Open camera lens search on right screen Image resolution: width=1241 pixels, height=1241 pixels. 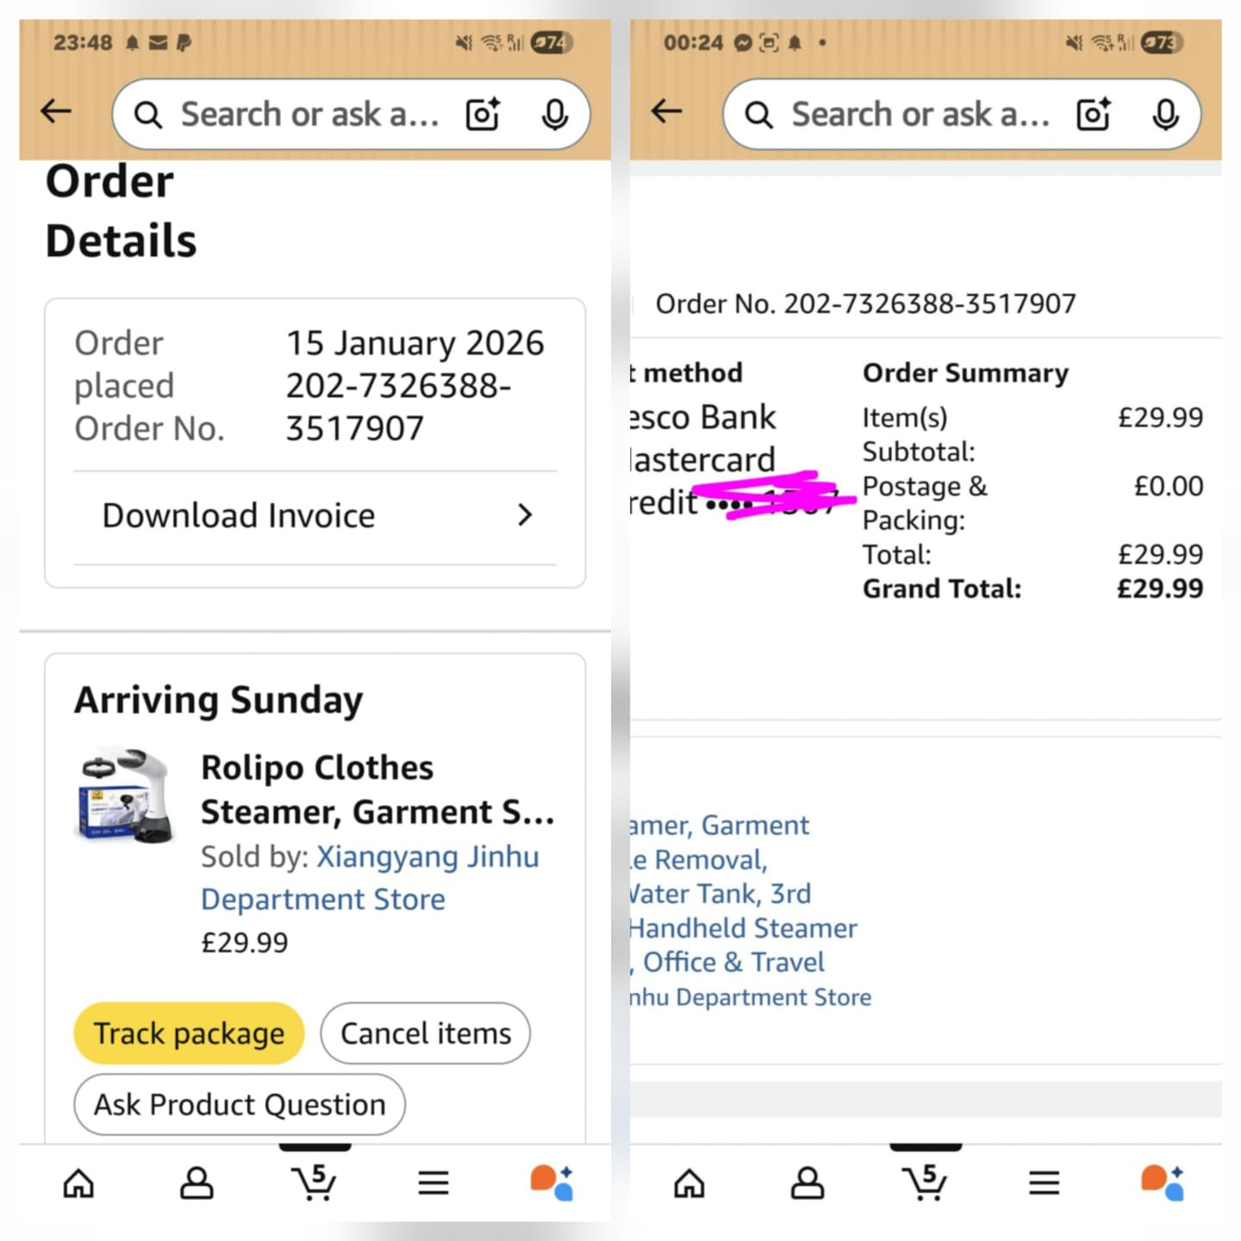coord(1094,114)
